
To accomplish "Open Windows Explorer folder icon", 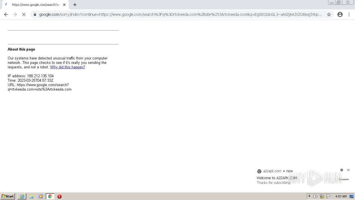I will [x=31, y=196].
